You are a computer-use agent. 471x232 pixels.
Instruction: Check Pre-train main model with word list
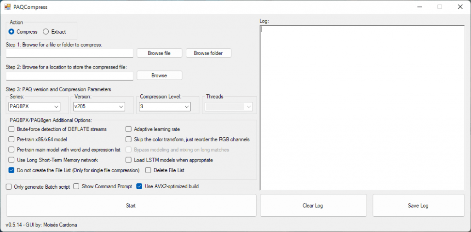coord(11,150)
